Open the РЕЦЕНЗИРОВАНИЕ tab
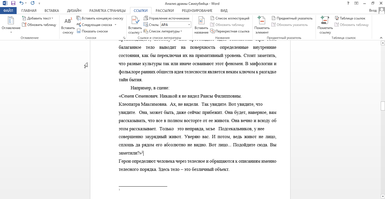The image size is (385, 199). [x=197, y=11]
